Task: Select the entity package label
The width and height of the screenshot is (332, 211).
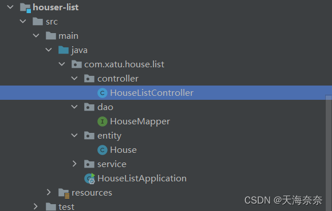Action: (109, 136)
